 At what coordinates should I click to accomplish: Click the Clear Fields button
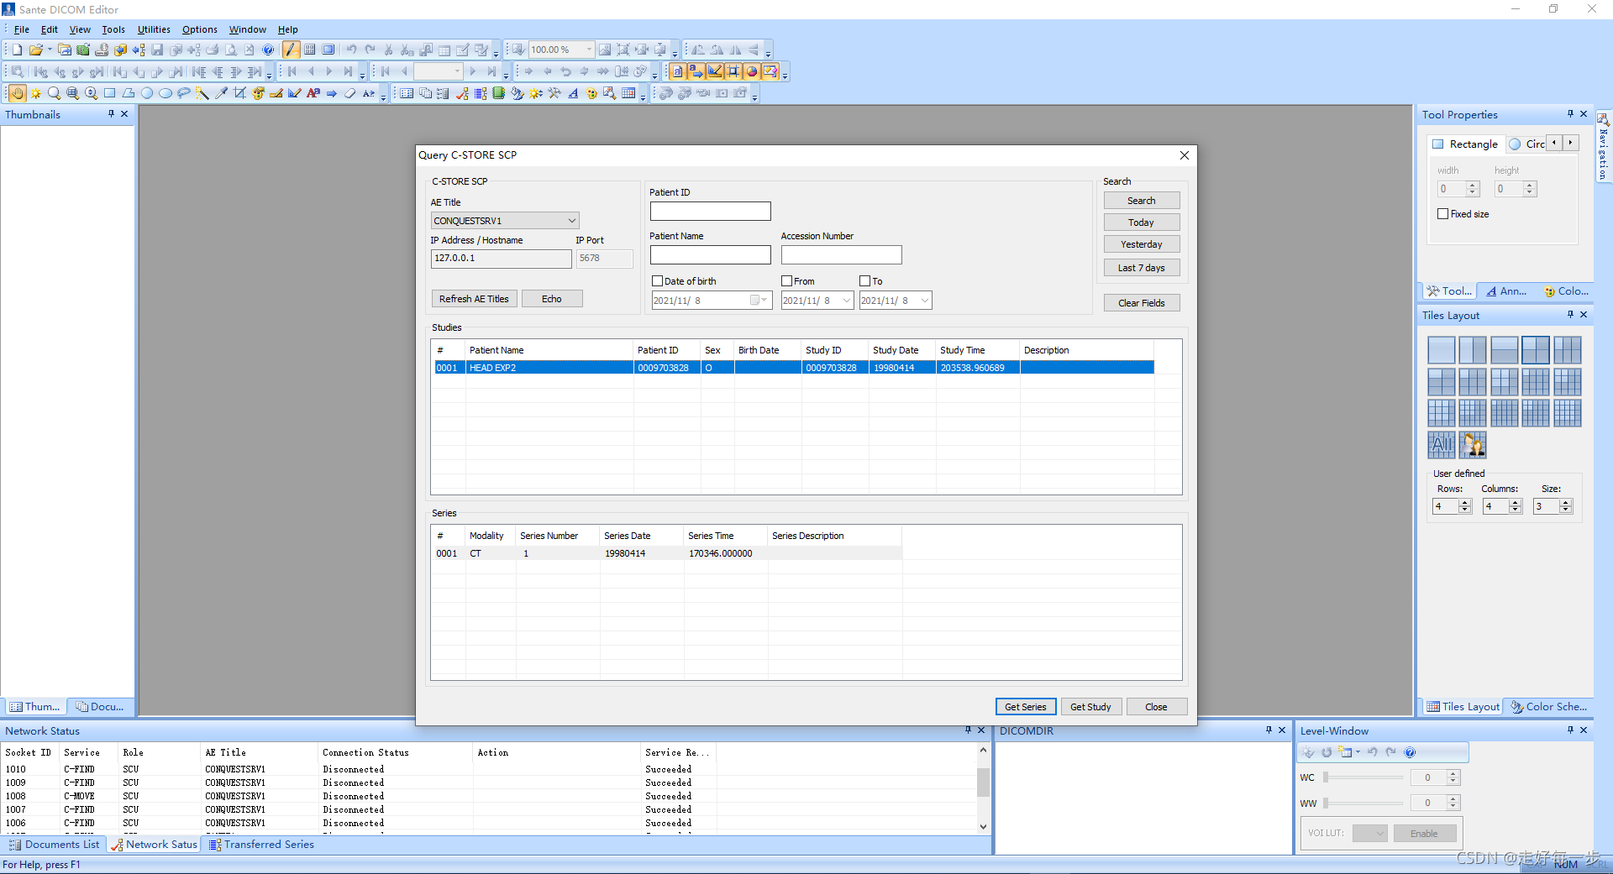point(1141,303)
